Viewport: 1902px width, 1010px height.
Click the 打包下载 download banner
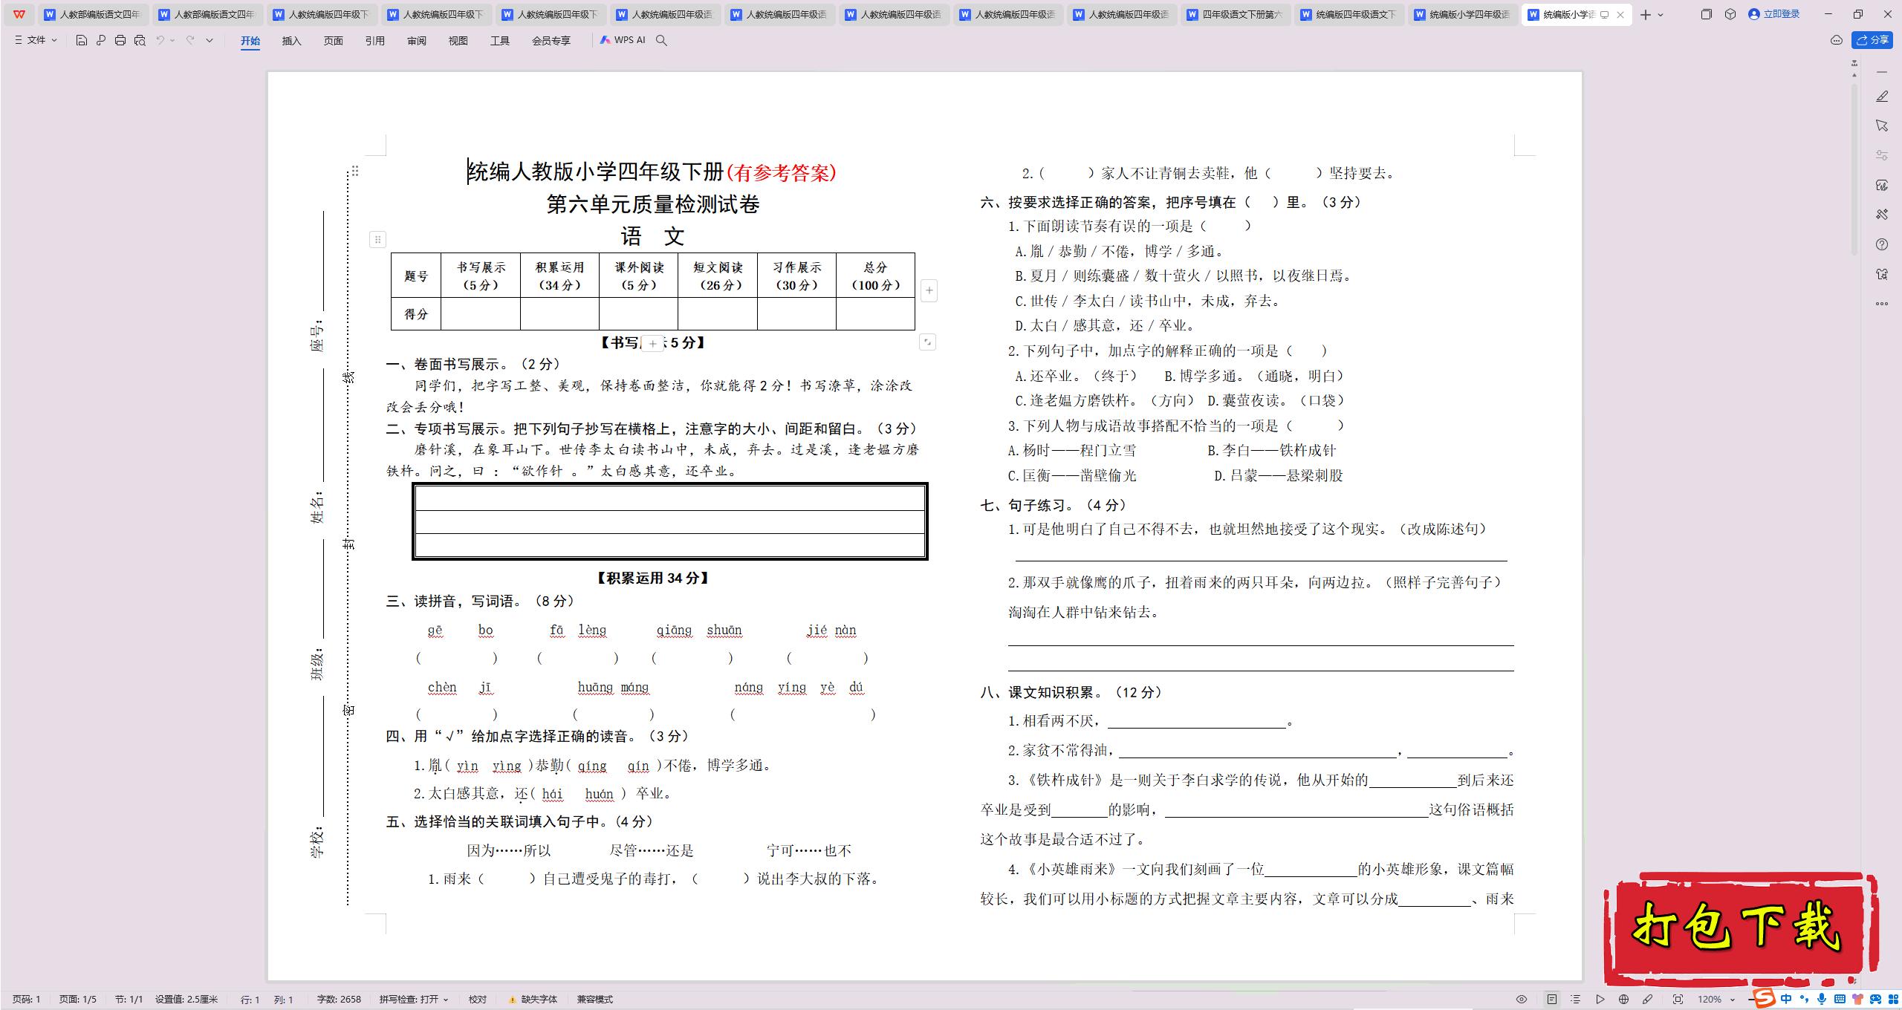coord(1741,928)
